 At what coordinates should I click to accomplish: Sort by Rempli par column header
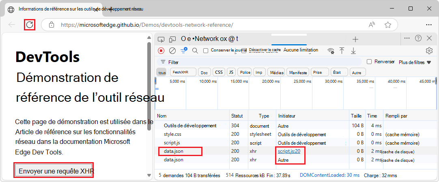[410, 116]
